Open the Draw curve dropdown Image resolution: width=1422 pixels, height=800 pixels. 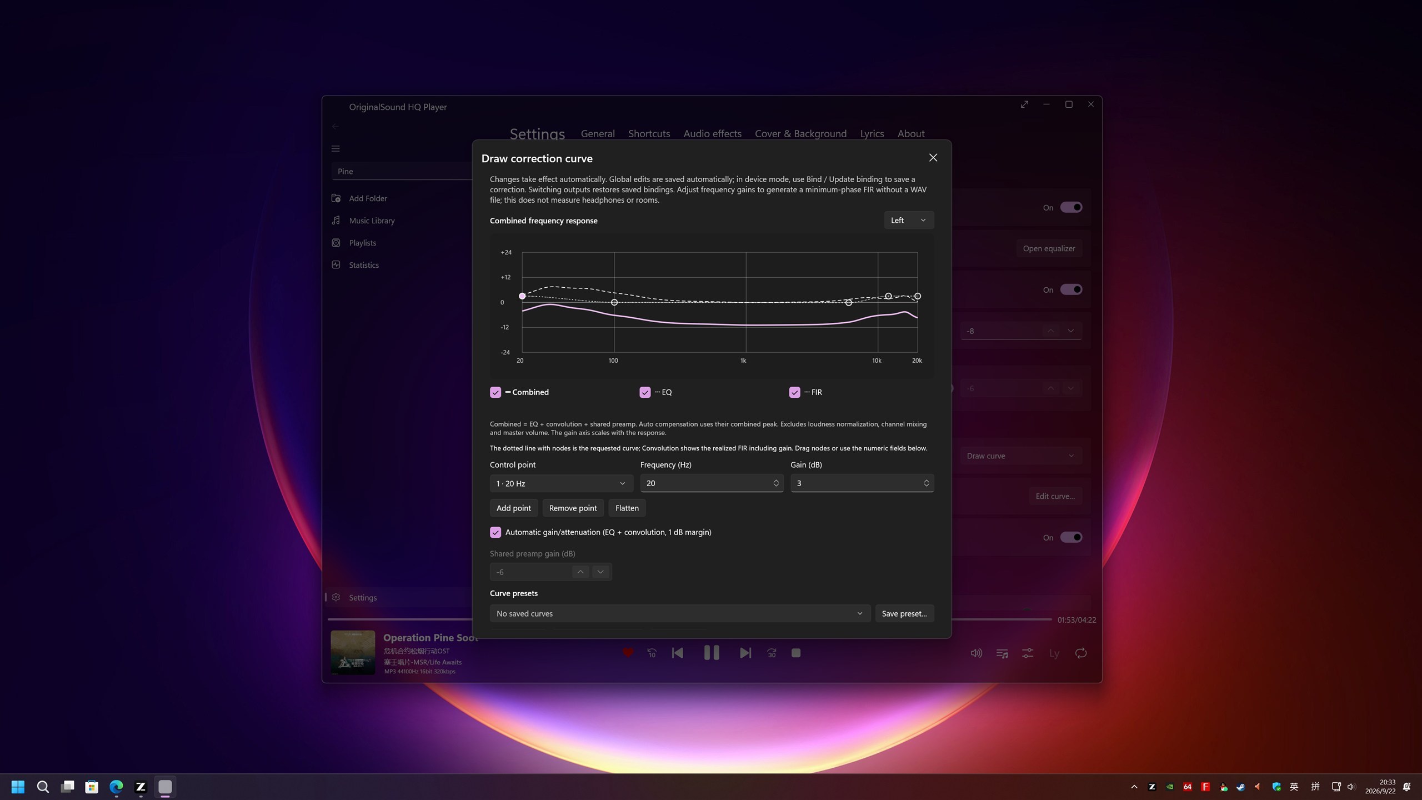point(1021,456)
